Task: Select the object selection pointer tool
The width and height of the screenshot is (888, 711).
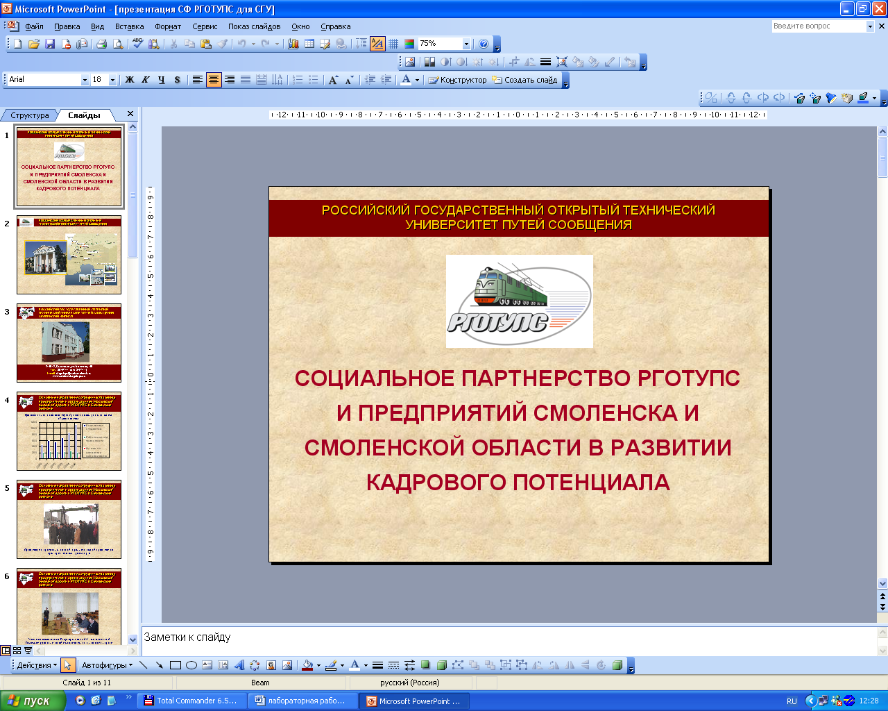Action: [67, 665]
